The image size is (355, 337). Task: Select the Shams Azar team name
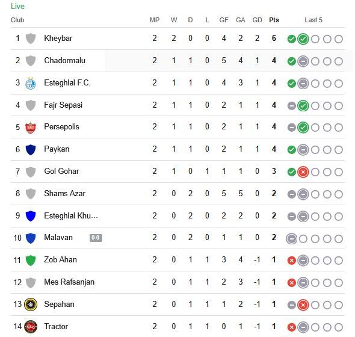[64, 193]
